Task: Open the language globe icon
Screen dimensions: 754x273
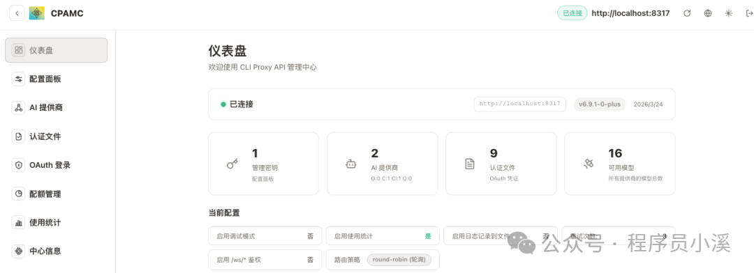Action: click(708, 13)
